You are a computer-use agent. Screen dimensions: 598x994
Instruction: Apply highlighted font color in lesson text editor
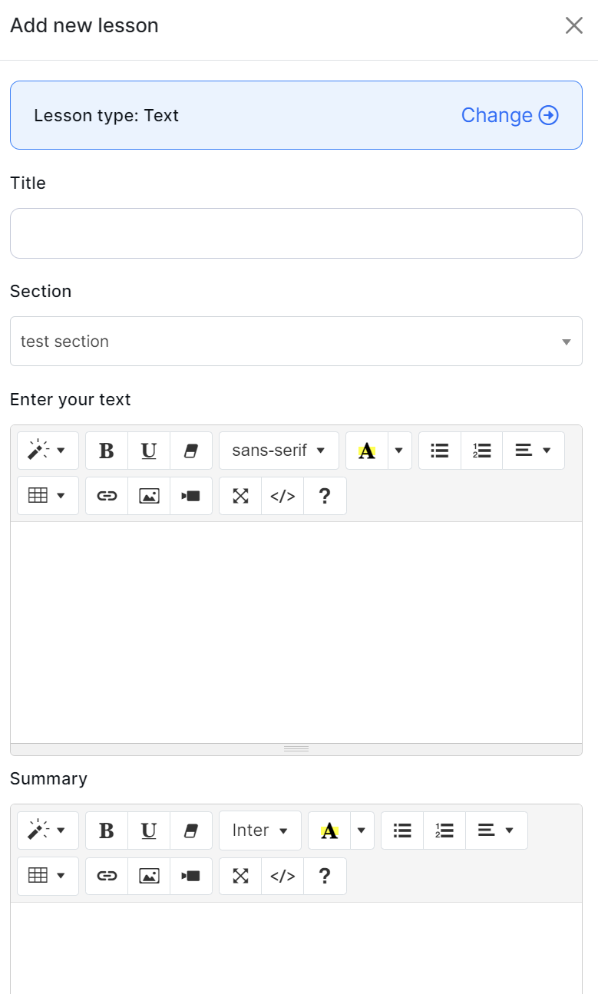click(x=367, y=451)
